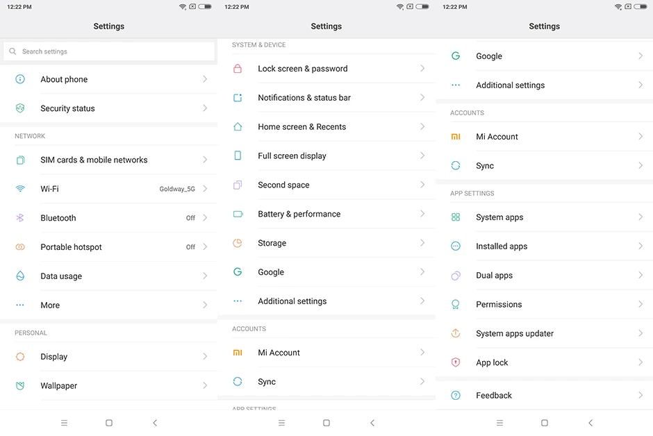Viewport: 653px width, 436px height.
Task: Tap the Wi-Fi status bar icon on the third screen
Action: (618, 7)
